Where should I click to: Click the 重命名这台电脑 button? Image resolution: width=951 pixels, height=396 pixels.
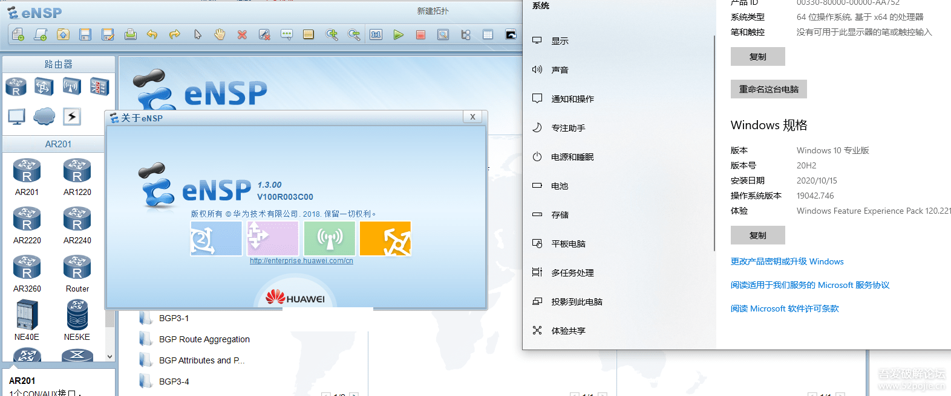coord(769,89)
